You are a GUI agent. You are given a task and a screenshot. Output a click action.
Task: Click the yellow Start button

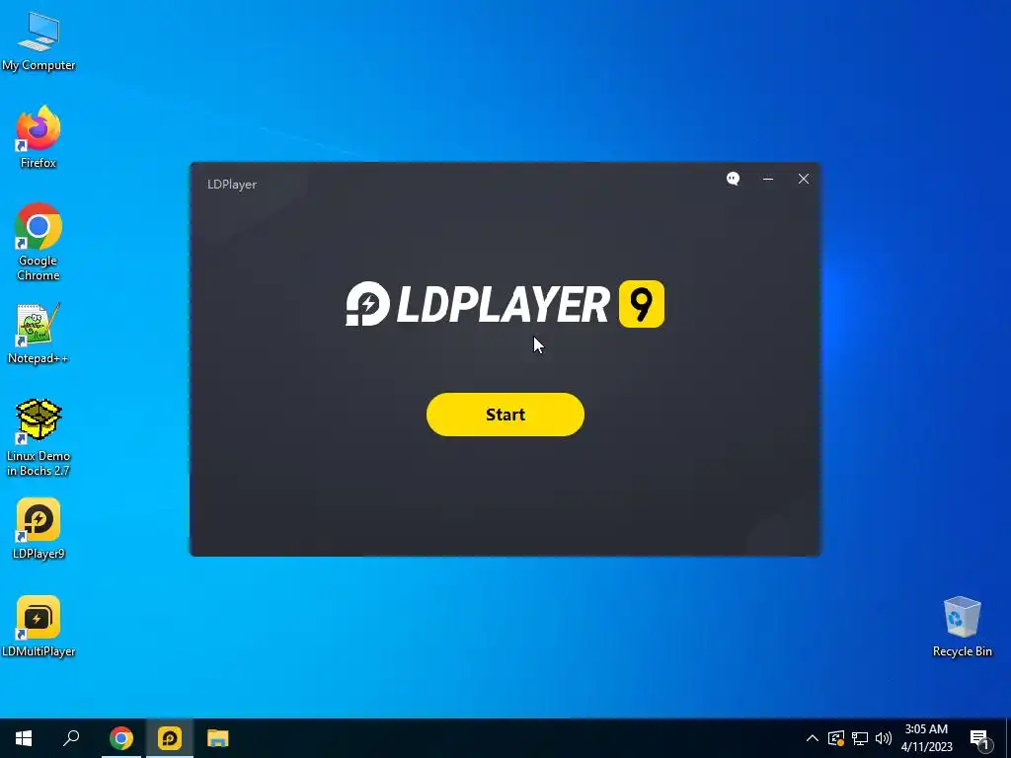pyautogui.click(x=505, y=415)
